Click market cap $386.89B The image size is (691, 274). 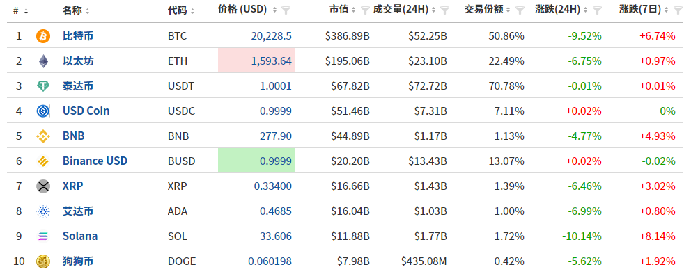348,36
